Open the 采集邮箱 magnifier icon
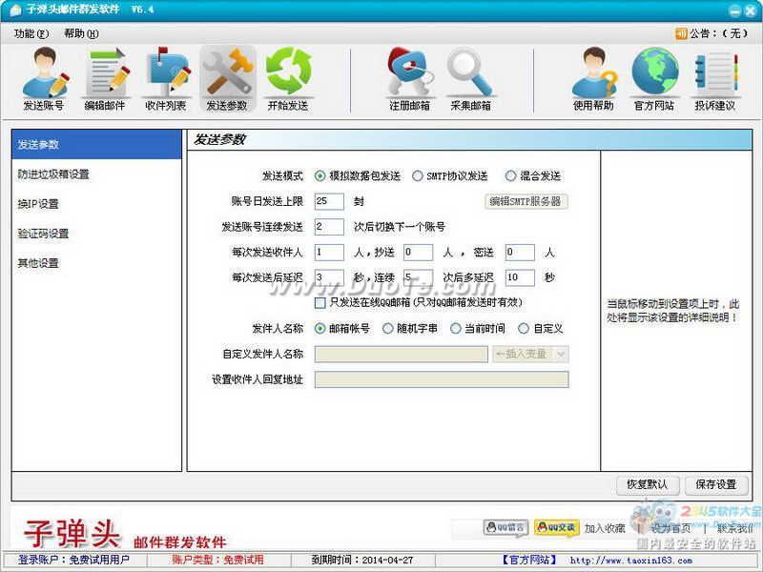The image size is (763, 572). (x=470, y=79)
